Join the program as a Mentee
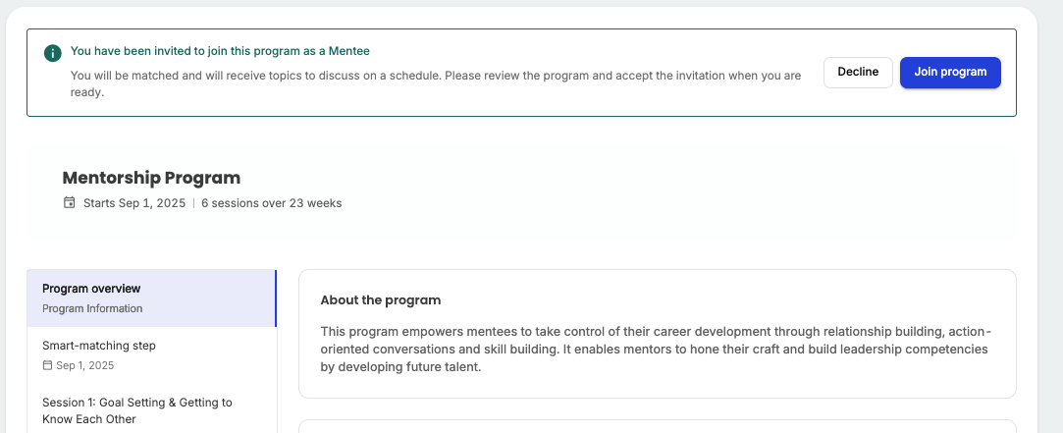1063x433 pixels. [950, 72]
